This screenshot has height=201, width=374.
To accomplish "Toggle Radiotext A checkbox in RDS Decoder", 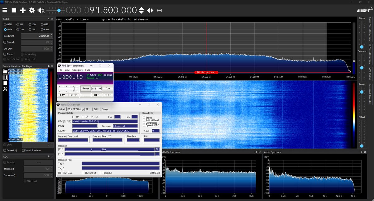I will click(60, 150).
